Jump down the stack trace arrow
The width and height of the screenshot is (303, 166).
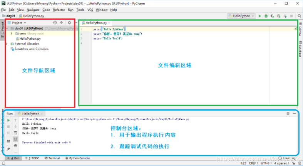point(15,127)
